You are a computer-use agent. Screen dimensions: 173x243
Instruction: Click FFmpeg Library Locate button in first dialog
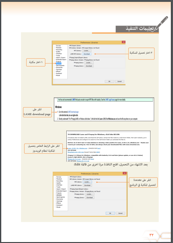89,63
